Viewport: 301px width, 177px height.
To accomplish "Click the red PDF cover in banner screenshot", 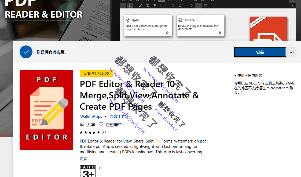I will click(x=268, y=29).
